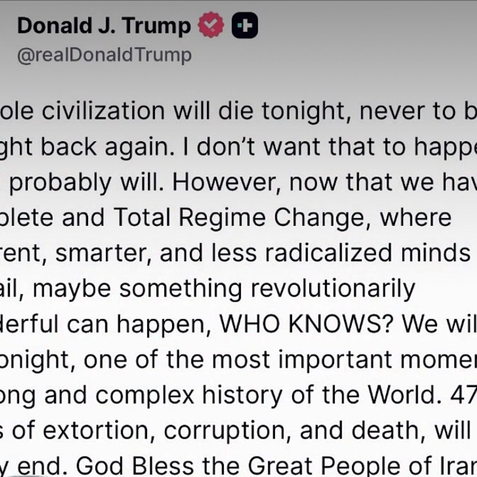This screenshot has width=477, height=477.
Task: Click the red verified checkmark badge
Action: 211,25
